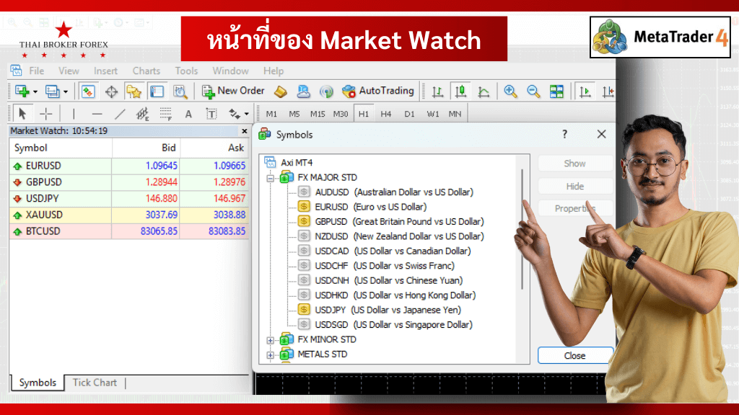Select the text label tool
The image size is (739, 415).
(x=211, y=113)
